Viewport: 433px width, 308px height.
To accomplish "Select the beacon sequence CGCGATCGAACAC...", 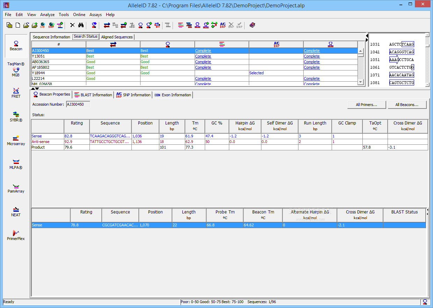I will [120, 225].
